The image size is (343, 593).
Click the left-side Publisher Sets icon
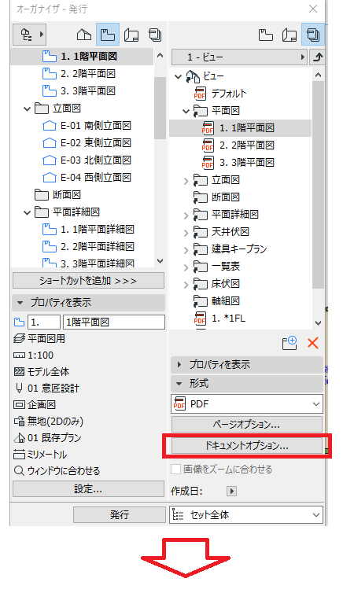click(x=155, y=35)
